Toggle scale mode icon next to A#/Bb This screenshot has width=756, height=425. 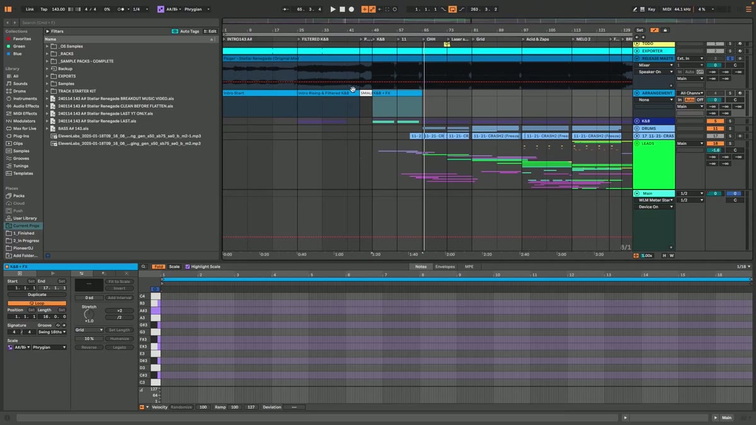click(x=161, y=9)
